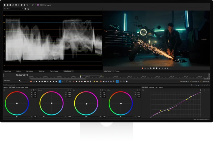This screenshot has height=146, width=213.
Task: Pause in the Video Preview window
Action: (x=154, y=68)
